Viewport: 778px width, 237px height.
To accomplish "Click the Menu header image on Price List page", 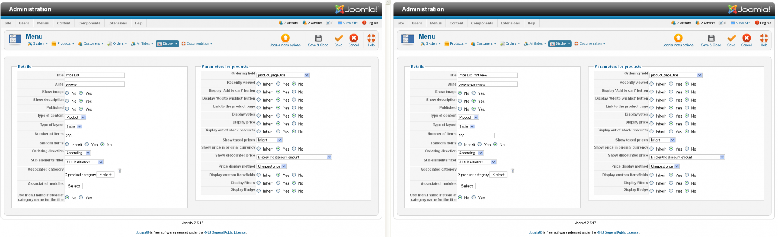I will (x=15, y=39).
